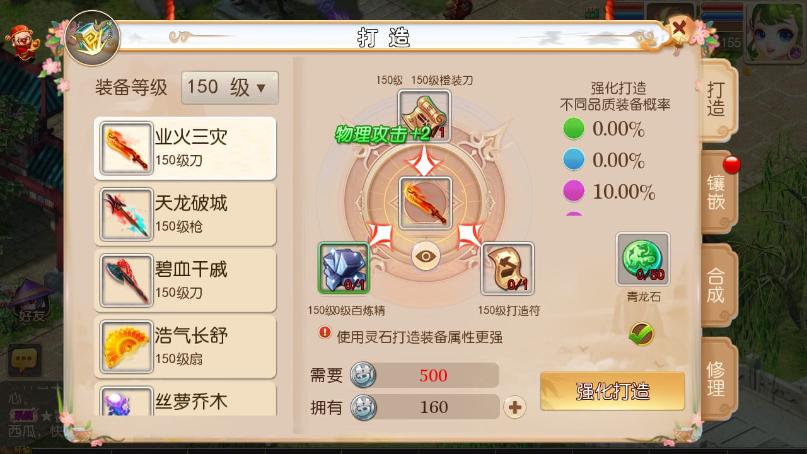Close the 打造 forging window
This screenshot has width=807, height=454.
[680, 28]
